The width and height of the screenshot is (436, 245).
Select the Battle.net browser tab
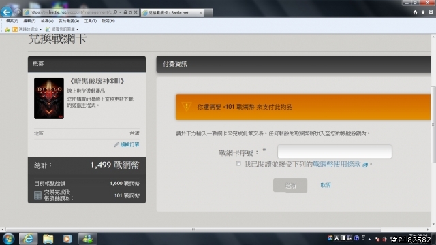[x=172, y=12]
